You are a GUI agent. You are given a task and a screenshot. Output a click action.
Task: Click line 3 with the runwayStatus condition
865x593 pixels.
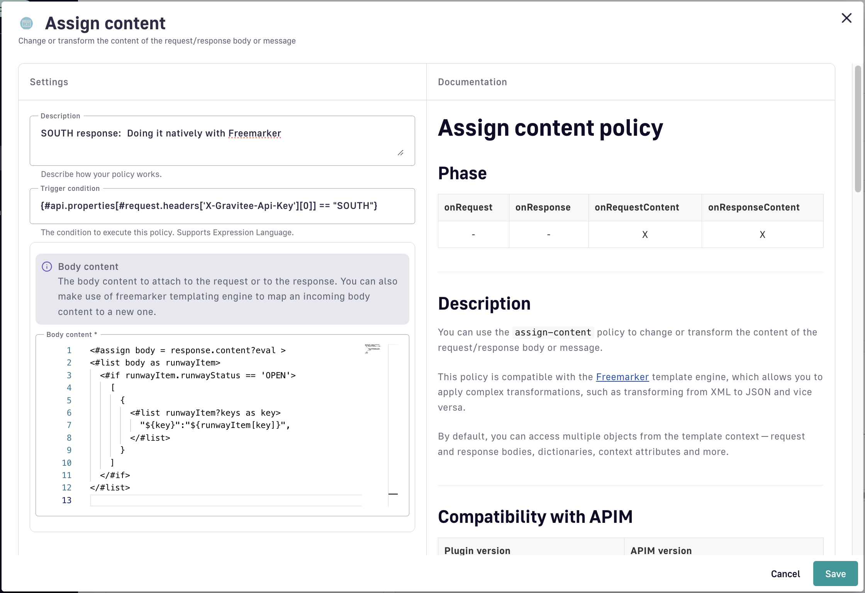[198, 376]
